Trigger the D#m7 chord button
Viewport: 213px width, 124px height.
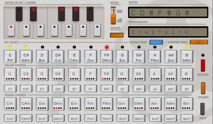pos(58,118)
